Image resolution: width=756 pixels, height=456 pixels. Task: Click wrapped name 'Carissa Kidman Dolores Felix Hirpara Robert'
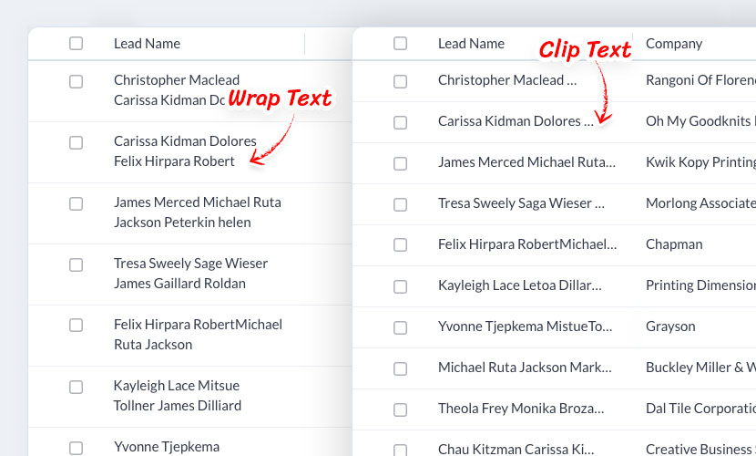(185, 151)
